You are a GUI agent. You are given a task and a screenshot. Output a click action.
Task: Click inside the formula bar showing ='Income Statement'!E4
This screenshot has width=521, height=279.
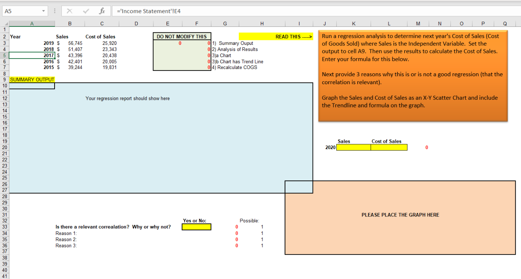point(161,11)
